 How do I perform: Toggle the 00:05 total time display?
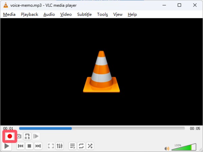click(195, 128)
